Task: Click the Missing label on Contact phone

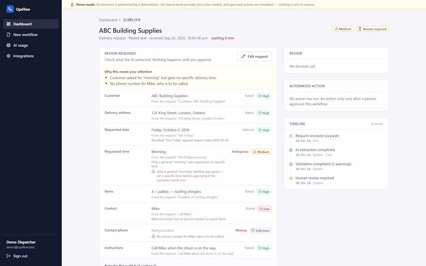Action: (241, 230)
